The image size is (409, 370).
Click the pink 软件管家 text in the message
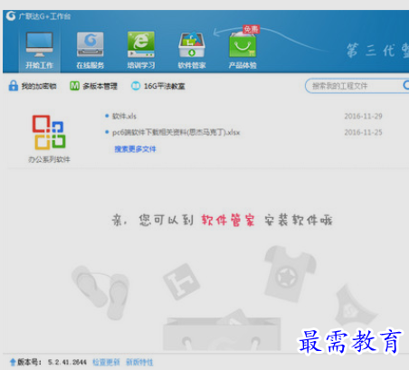pos(228,220)
